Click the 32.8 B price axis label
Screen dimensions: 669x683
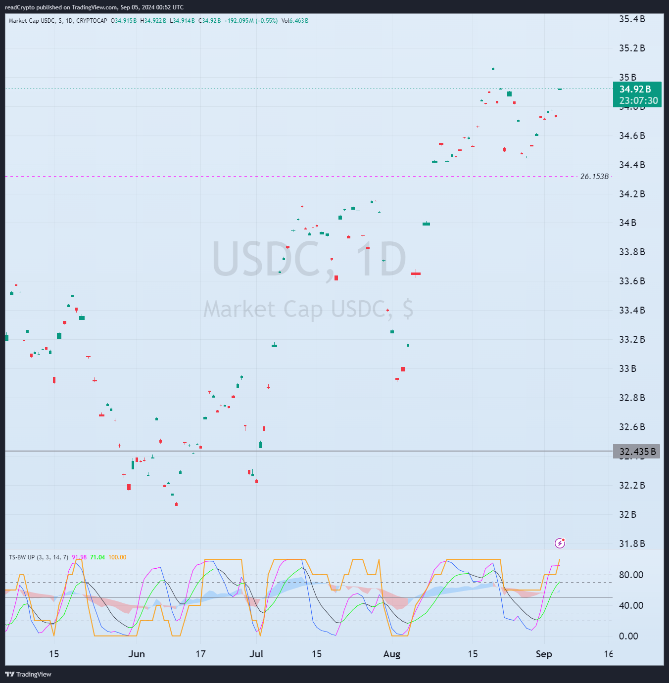coord(632,398)
